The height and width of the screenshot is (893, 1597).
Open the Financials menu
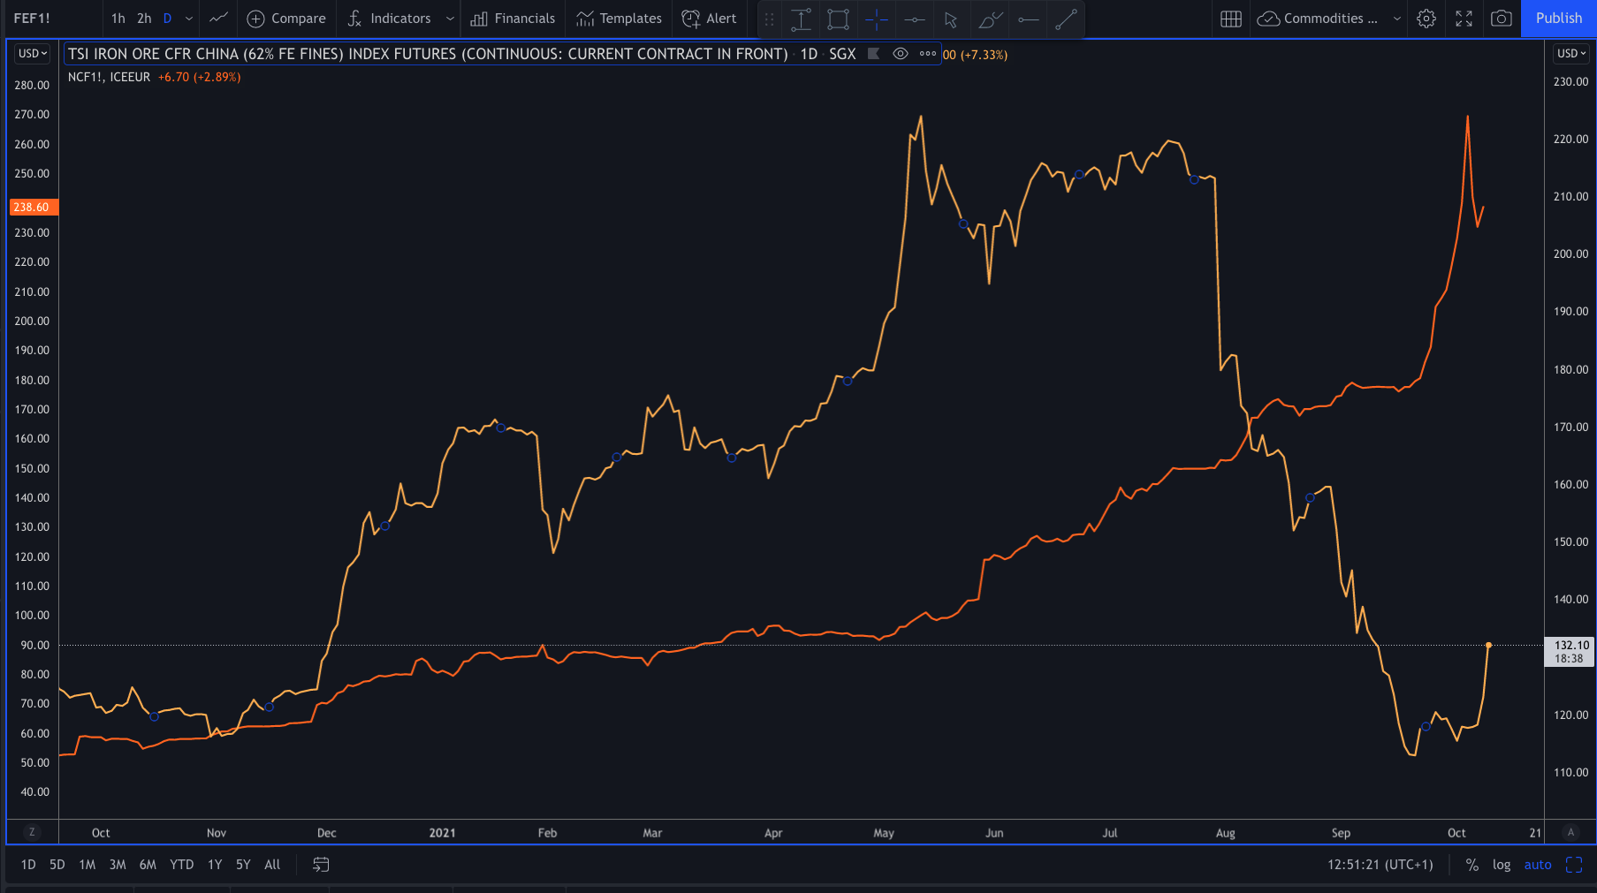coord(513,18)
